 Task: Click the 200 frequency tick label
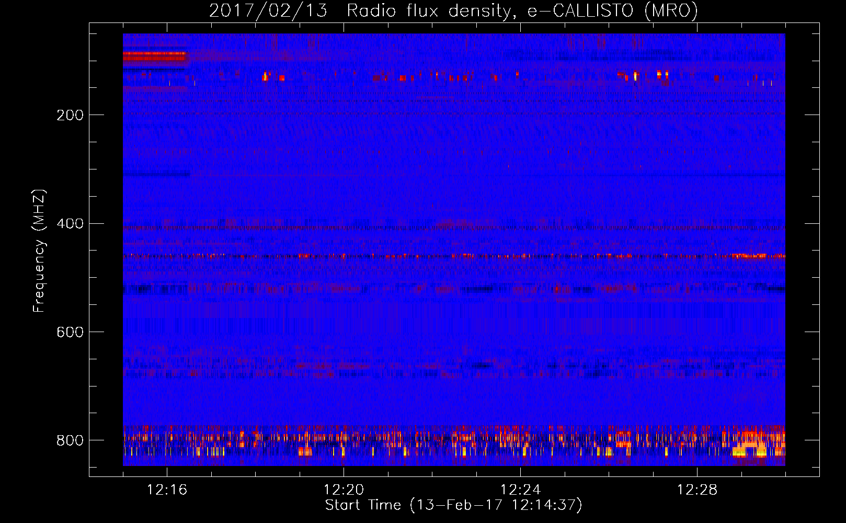point(70,115)
